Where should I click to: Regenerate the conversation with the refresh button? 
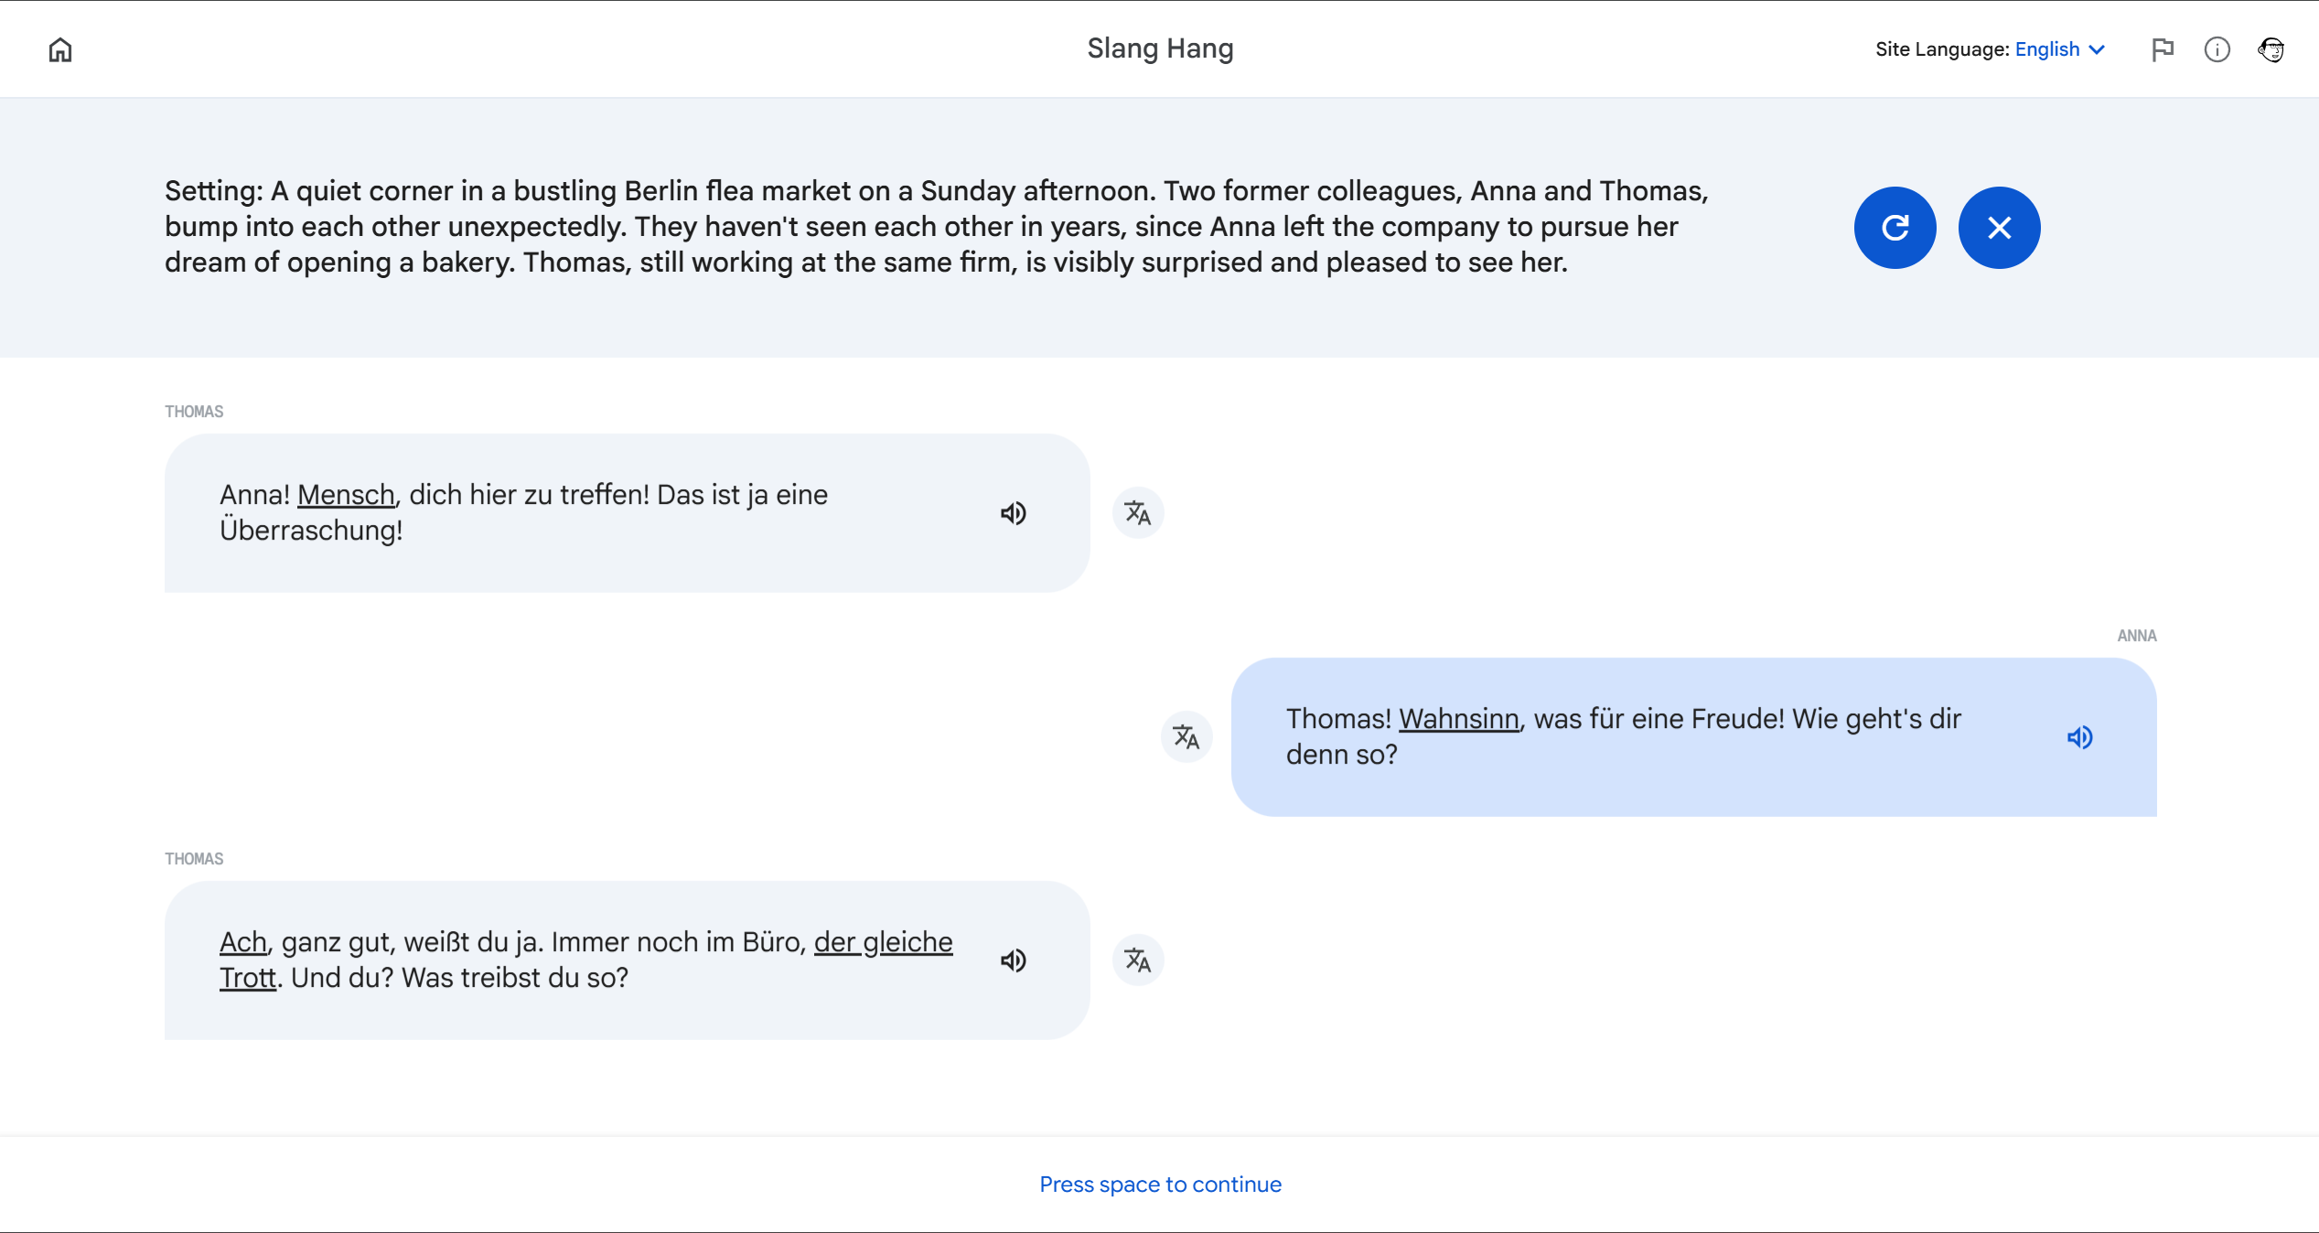click(x=1895, y=228)
